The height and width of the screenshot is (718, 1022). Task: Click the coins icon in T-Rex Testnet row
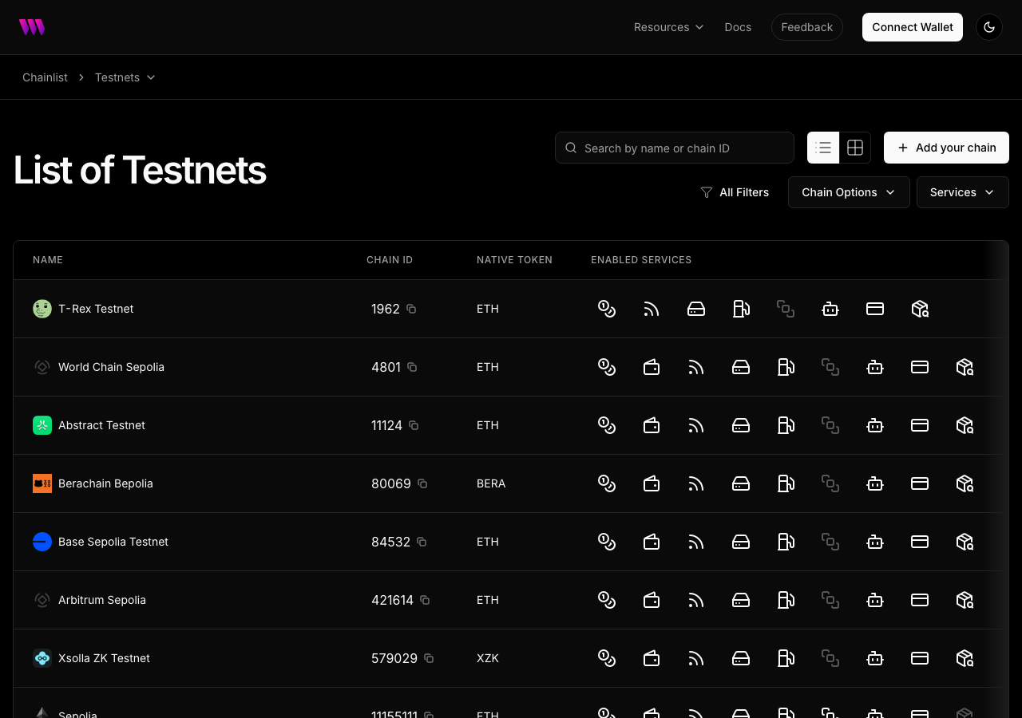pyautogui.click(x=607, y=309)
